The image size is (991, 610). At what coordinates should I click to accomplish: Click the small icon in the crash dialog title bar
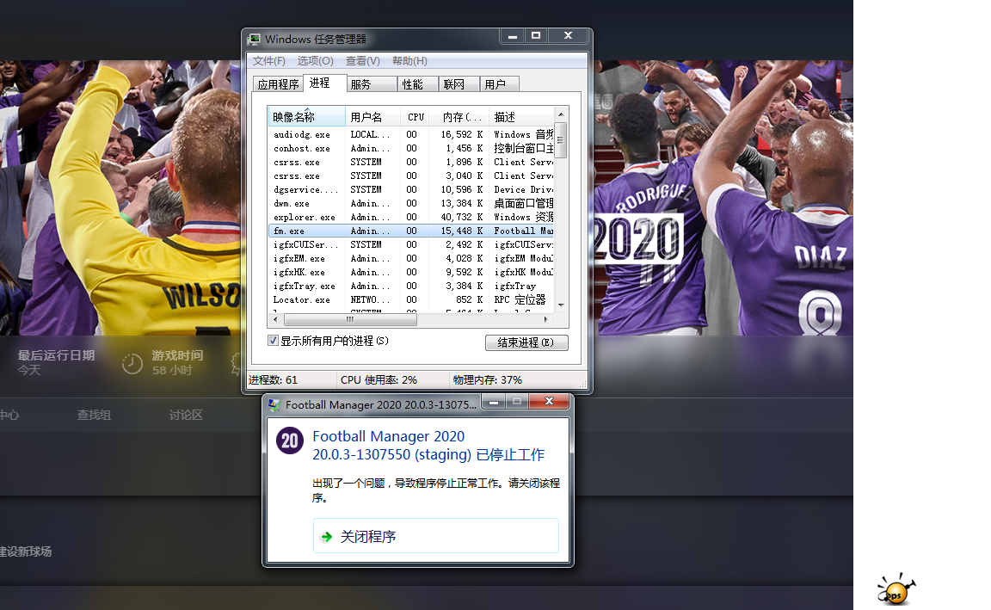pyautogui.click(x=274, y=404)
